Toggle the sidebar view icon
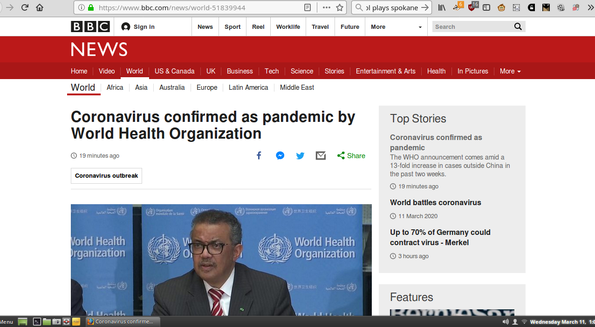 [x=486, y=7]
